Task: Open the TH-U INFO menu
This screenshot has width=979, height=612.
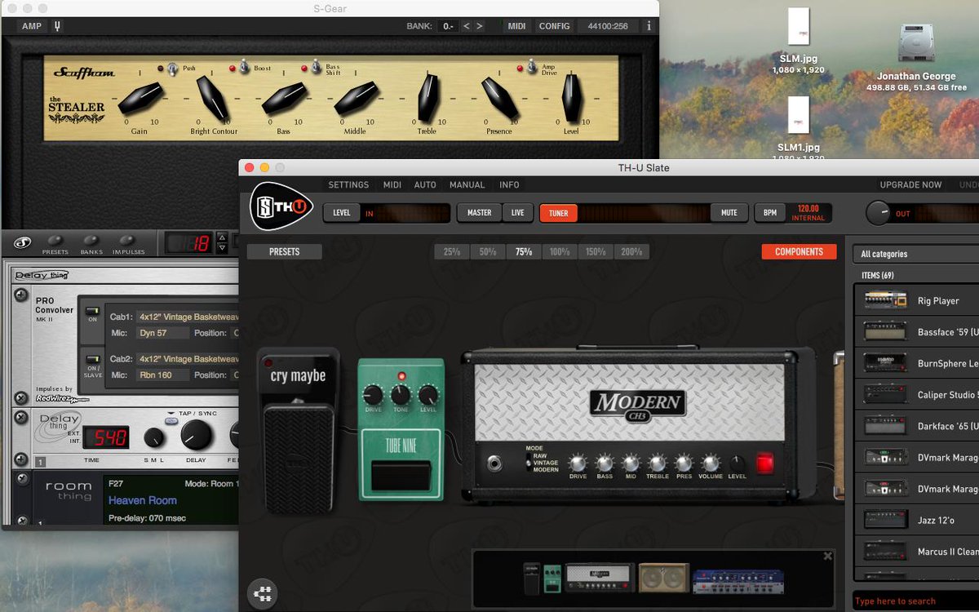Action: (x=509, y=185)
